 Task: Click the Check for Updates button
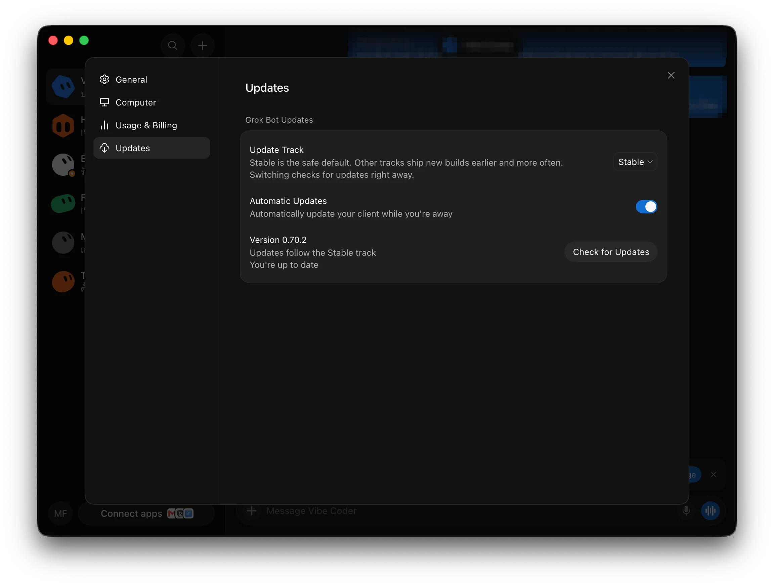click(x=611, y=252)
